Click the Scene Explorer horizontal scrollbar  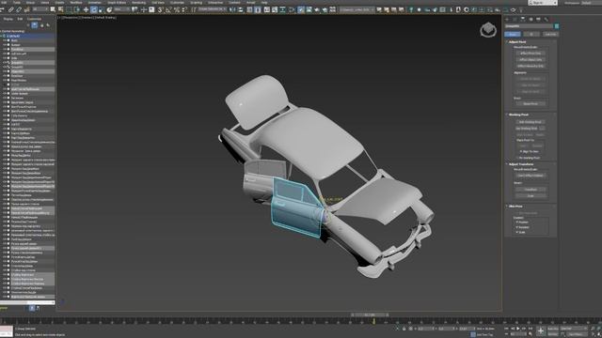[27, 302]
